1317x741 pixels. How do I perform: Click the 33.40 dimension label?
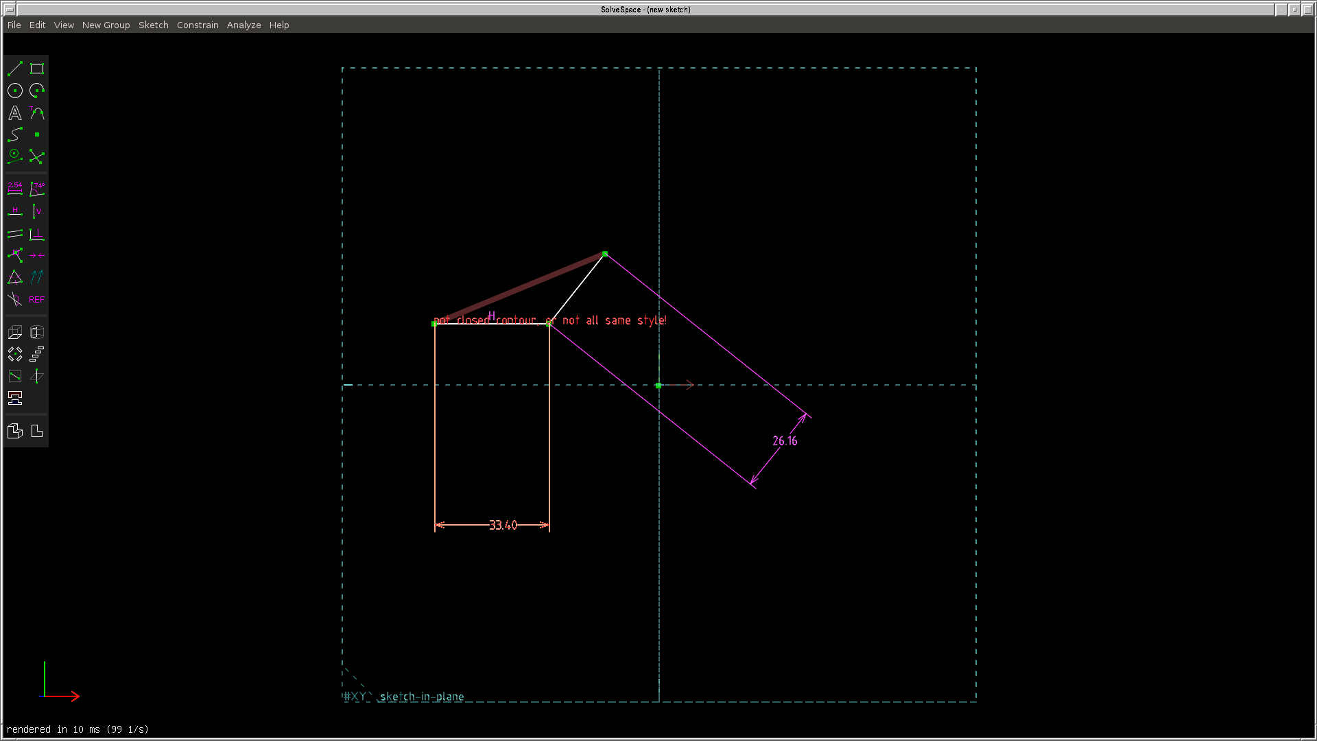[x=503, y=526]
